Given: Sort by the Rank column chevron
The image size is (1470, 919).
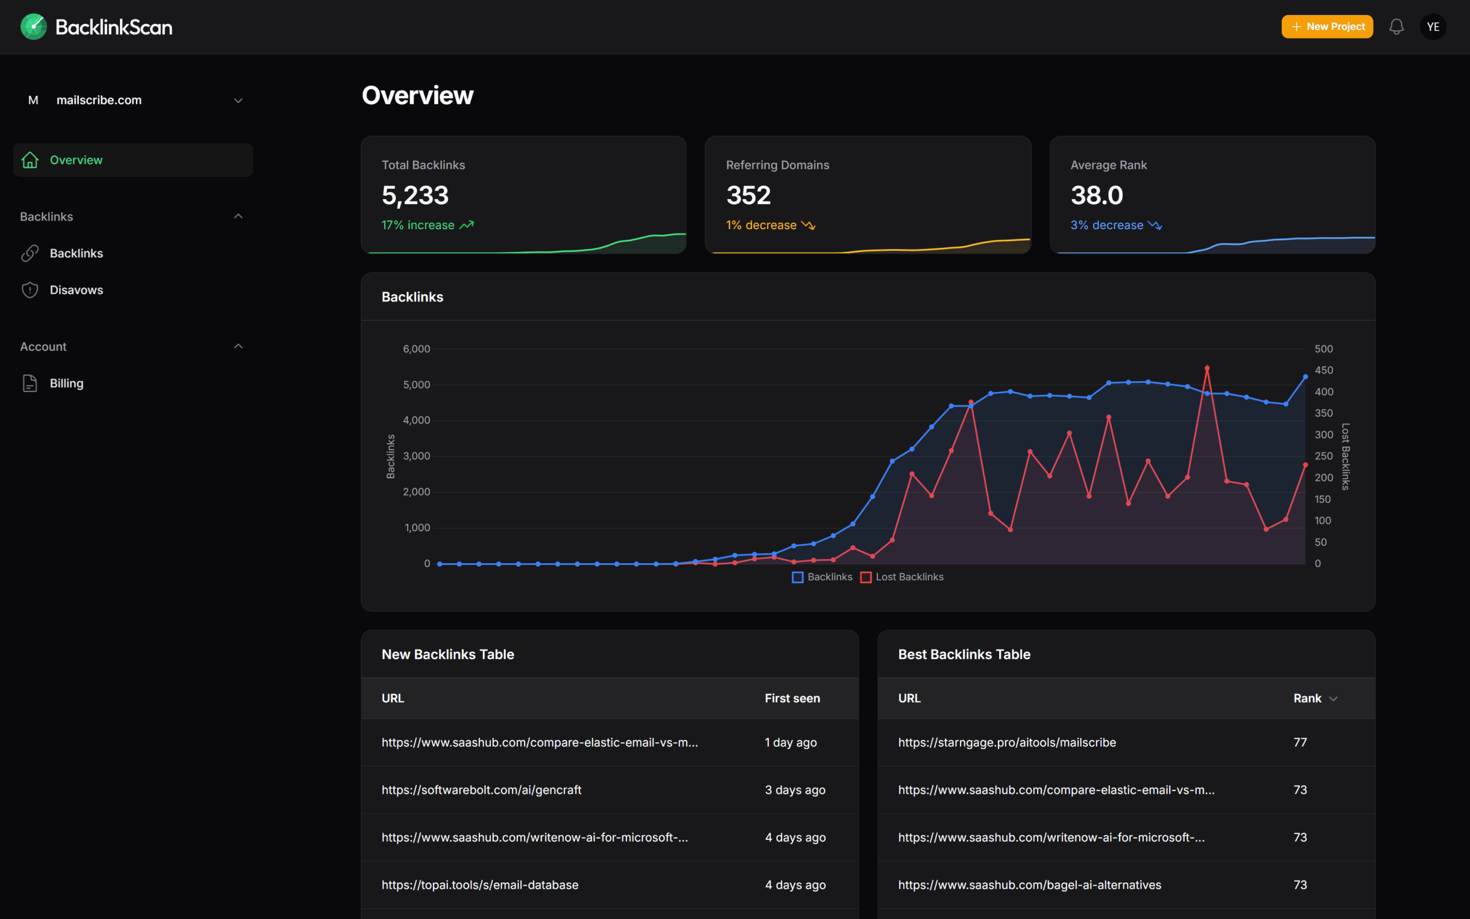Looking at the screenshot, I should [1333, 699].
